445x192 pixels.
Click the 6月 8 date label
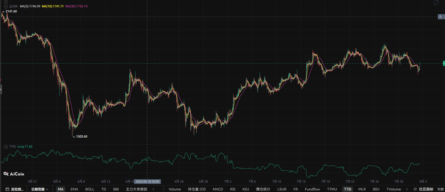[81, 182]
